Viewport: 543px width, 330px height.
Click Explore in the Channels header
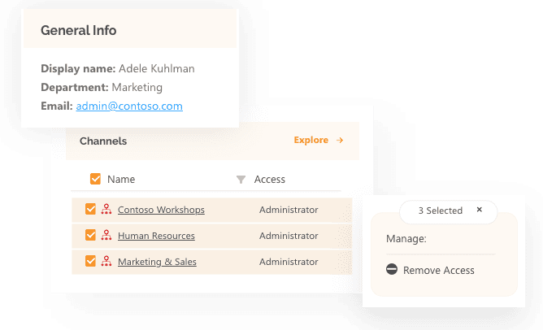pos(311,141)
